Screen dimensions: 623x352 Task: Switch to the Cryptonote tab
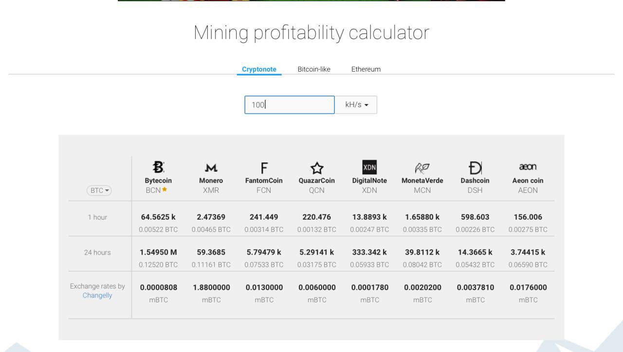coord(259,69)
